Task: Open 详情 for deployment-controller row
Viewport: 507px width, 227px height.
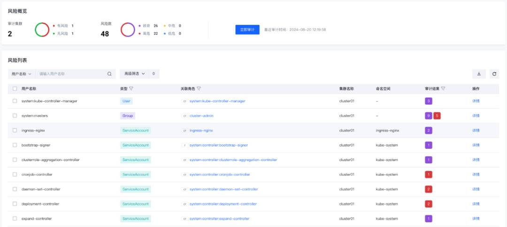Action: [476, 204]
